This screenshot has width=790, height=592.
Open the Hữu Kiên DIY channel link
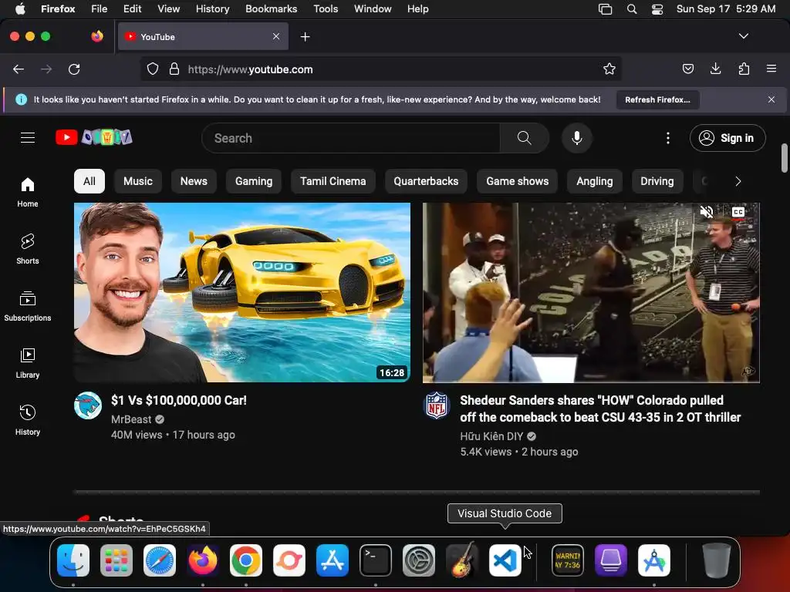click(x=491, y=436)
